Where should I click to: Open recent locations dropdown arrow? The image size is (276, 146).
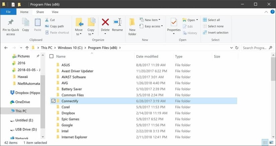21,48
